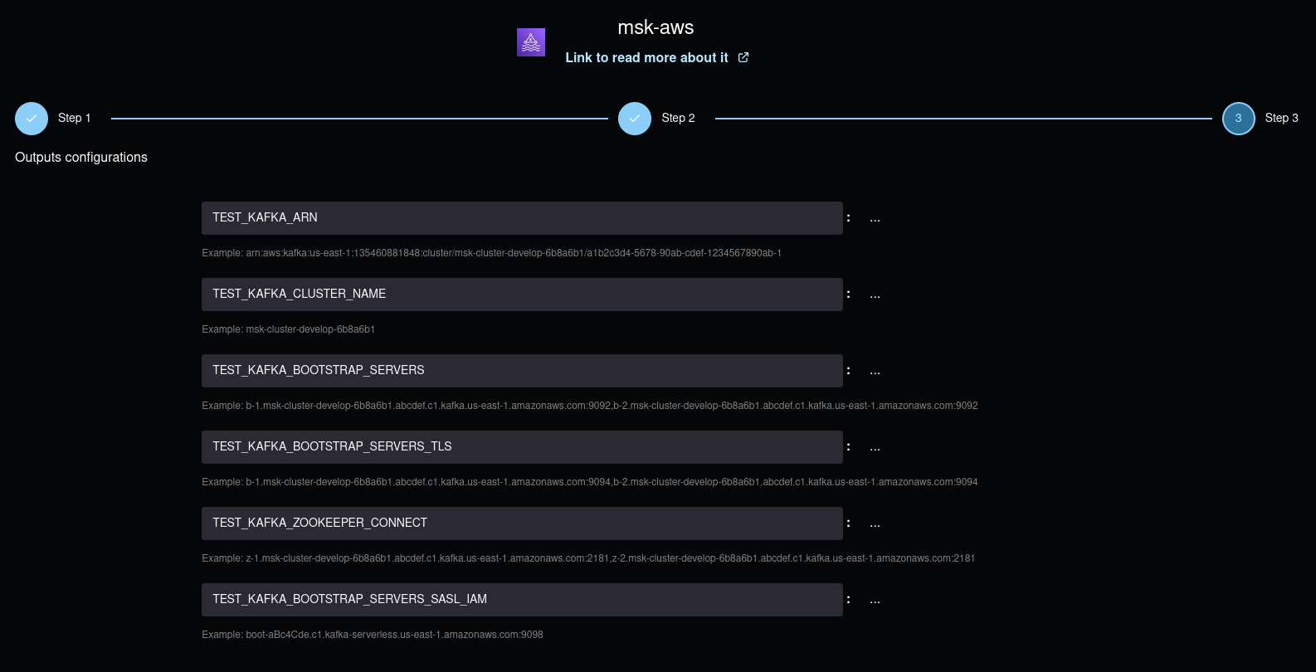Focus the TEST_KAFKA_ZOOKEEPER_CONNECT input field
1316x672 pixels.
(522, 523)
